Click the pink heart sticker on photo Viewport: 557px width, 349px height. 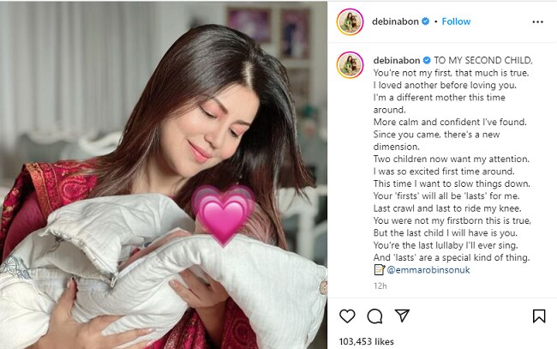point(223,215)
